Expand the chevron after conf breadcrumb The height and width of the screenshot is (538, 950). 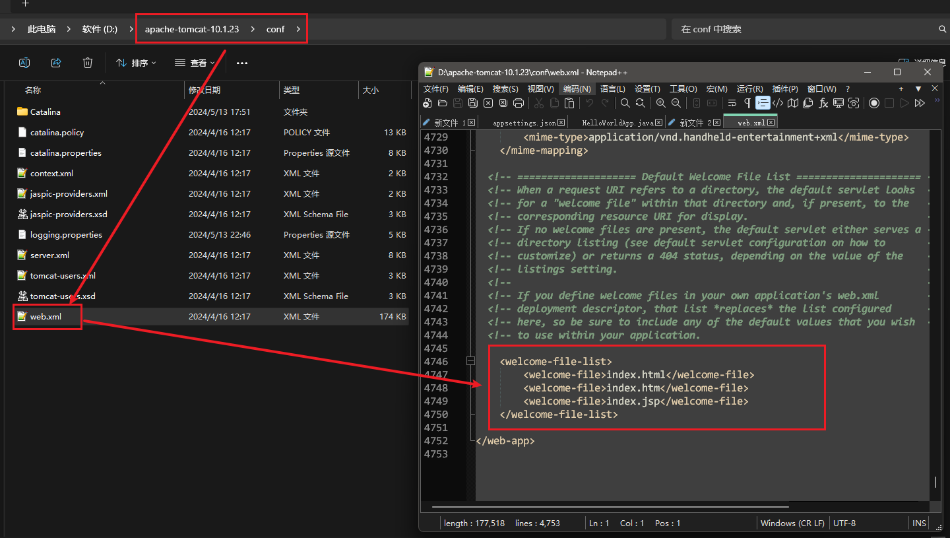(298, 29)
